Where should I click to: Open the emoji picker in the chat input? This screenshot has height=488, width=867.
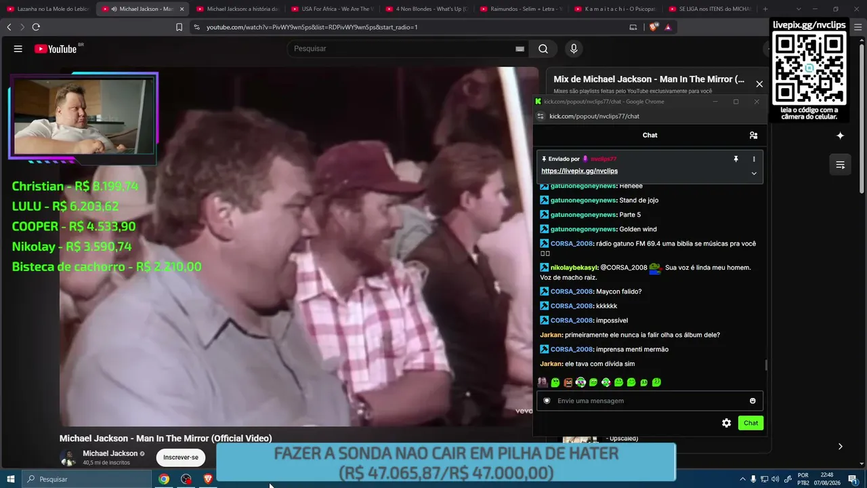(753, 401)
